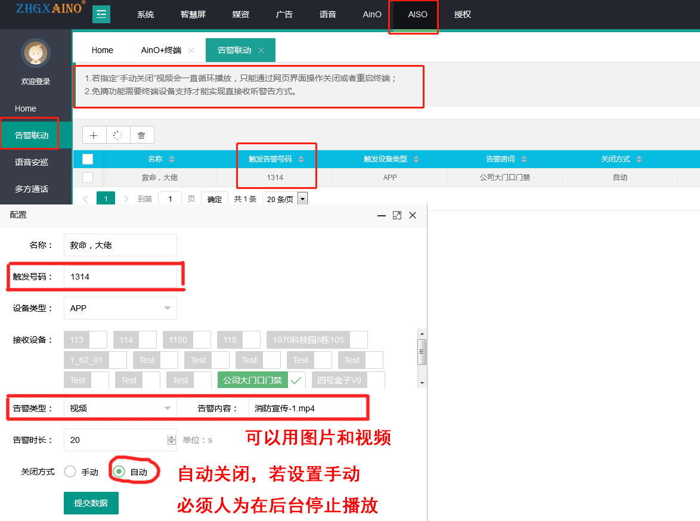Open 语音安巡 in the left sidebar
Screen dimensions: 700x521
tap(31, 162)
